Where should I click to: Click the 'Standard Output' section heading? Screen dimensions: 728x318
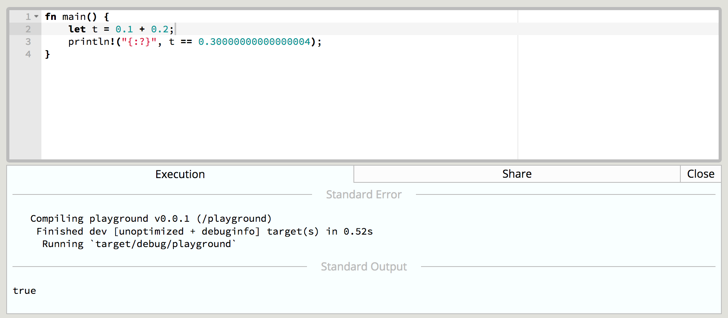[x=364, y=267]
